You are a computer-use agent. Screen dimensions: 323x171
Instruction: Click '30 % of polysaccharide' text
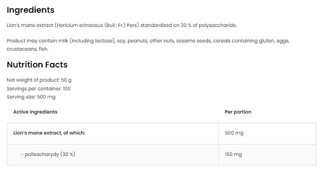tap(208, 25)
